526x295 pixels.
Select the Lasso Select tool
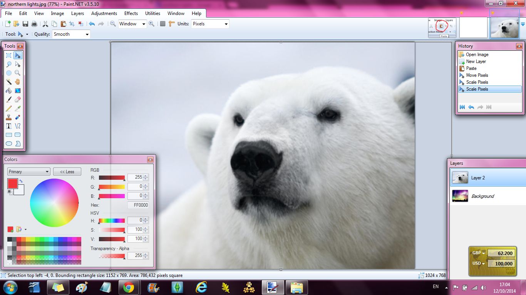tap(8, 64)
